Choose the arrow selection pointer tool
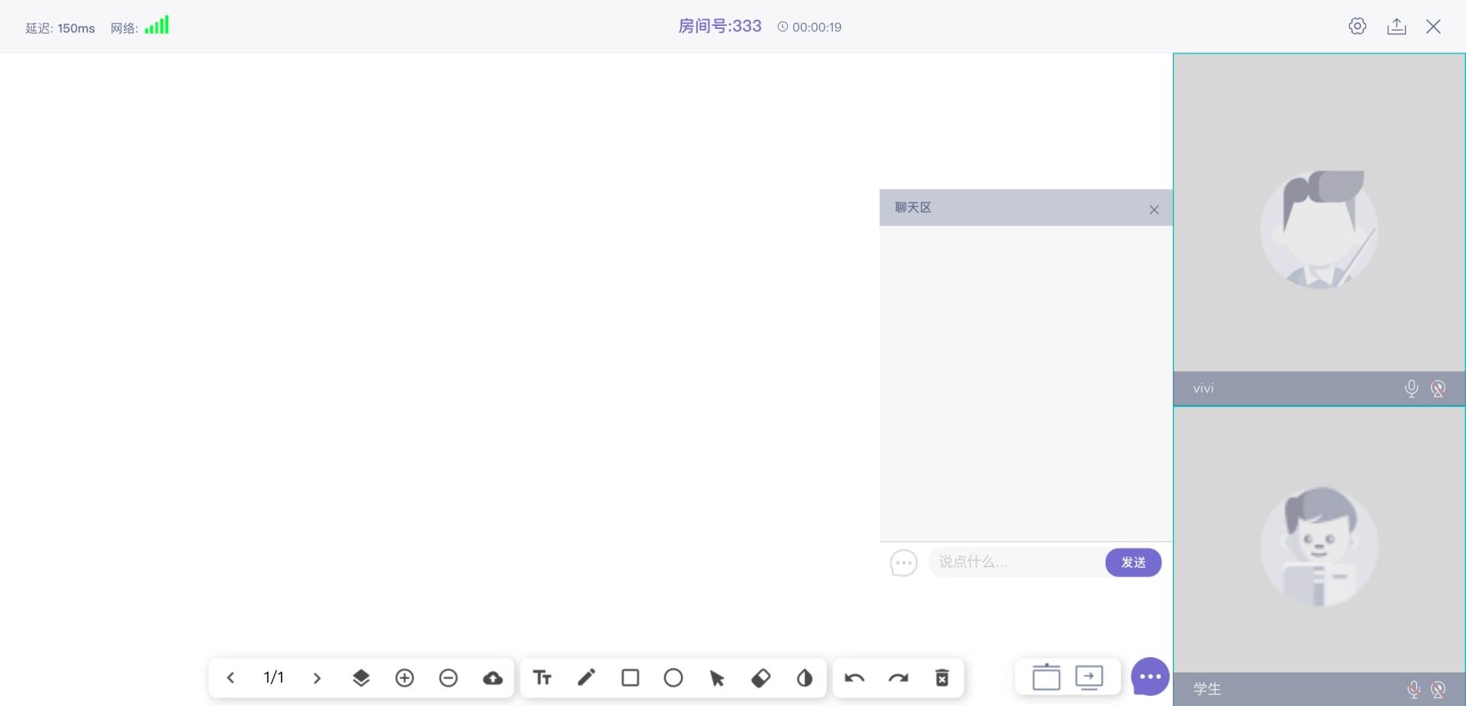The height and width of the screenshot is (706, 1466). point(717,678)
